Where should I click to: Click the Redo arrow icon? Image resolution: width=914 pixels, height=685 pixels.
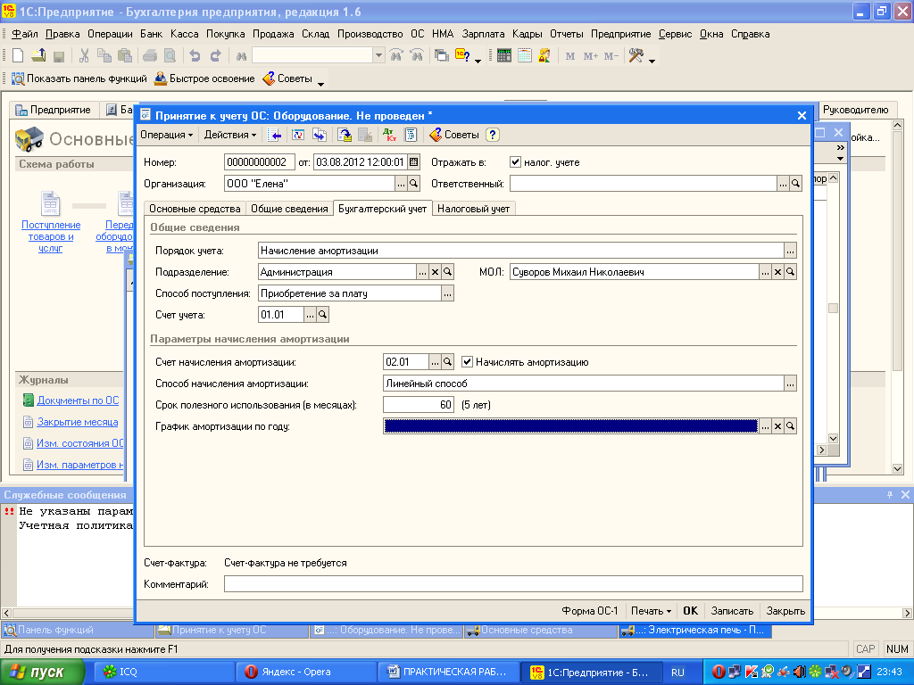tap(215, 56)
